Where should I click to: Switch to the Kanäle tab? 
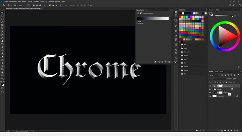(x=216, y=72)
